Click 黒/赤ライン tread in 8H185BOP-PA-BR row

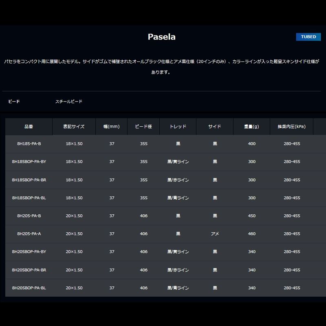coord(178,180)
